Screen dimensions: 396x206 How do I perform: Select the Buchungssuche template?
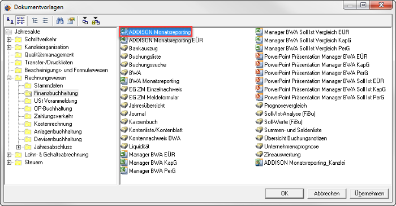click(x=148, y=64)
